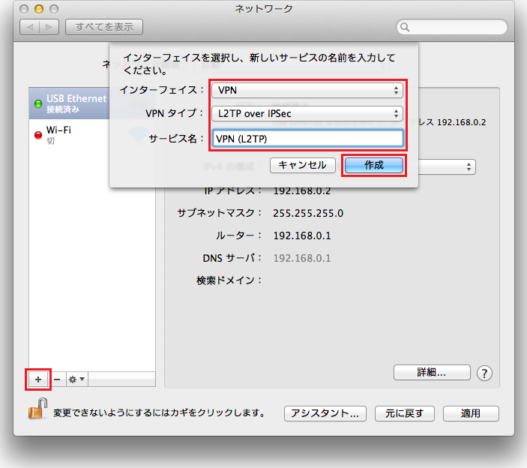Click the すべてを表示 button

[104, 27]
